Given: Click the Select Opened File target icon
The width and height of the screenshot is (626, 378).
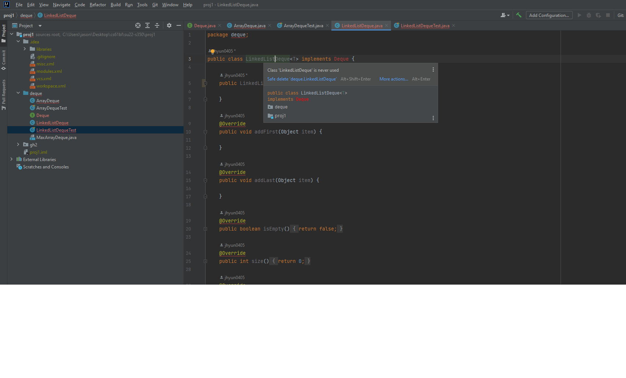Looking at the screenshot, I should tap(138, 25).
